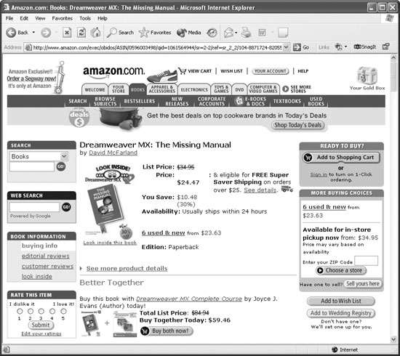The height and width of the screenshot is (356, 400).
Task: Open the Help menu
Action: 103,18
